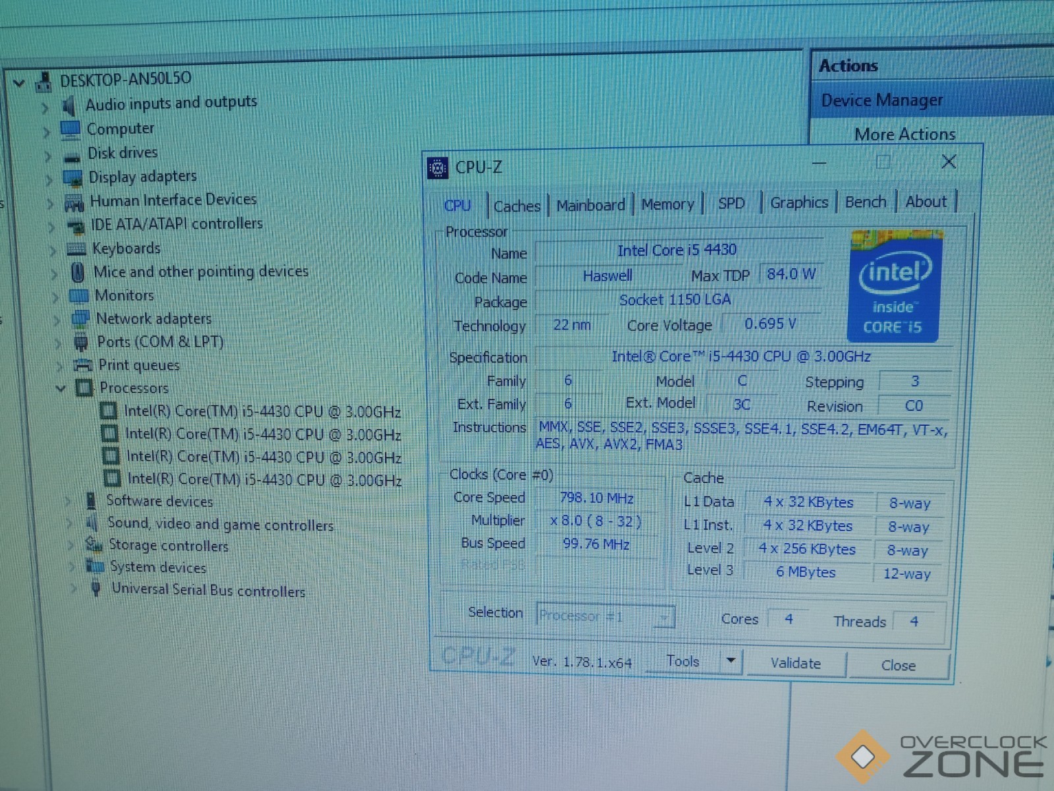Select the Monitors category icon

click(78, 295)
